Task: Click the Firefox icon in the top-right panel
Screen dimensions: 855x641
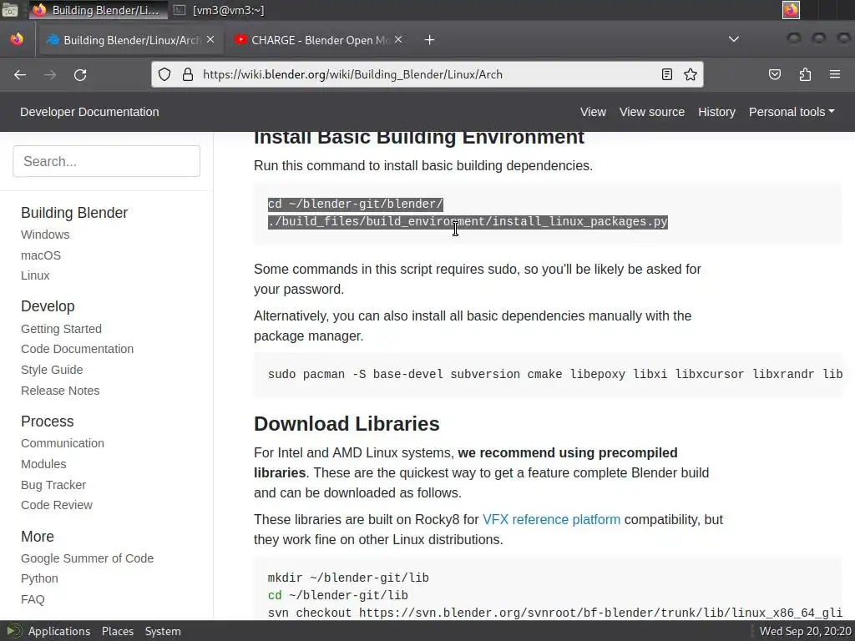Action: (x=791, y=10)
